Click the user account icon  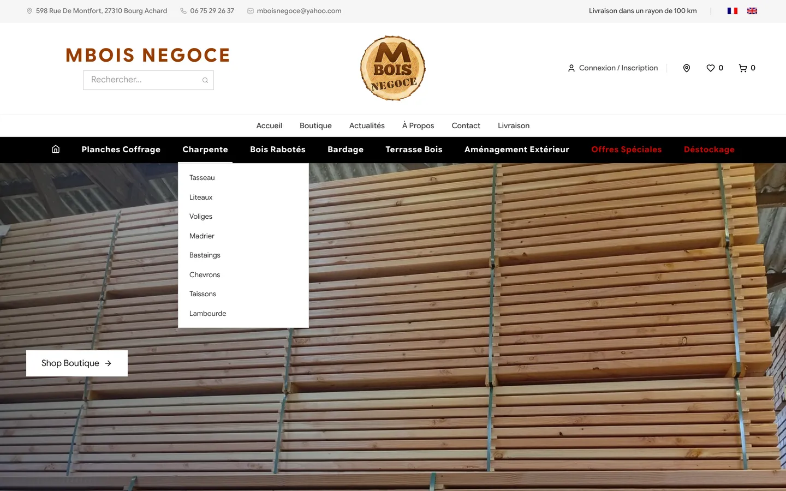[x=571, y=68]
